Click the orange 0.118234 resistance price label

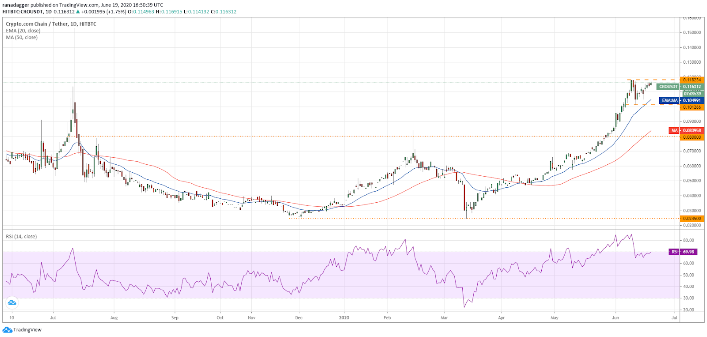[692, 80]
